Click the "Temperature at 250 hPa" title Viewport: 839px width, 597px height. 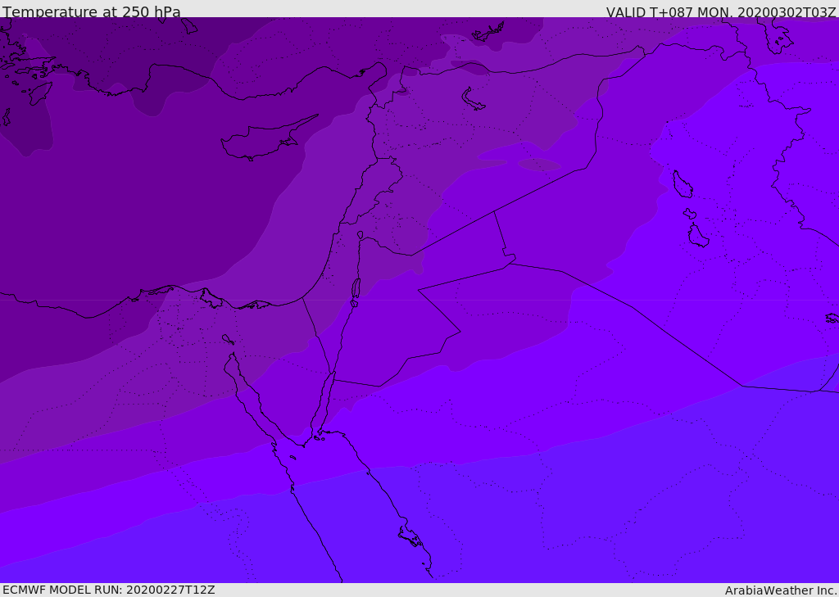coord(92,11)
